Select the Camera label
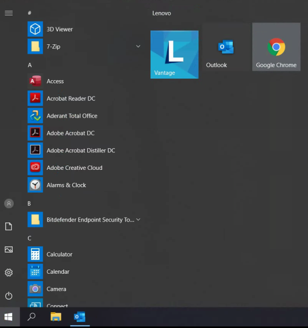Image resolution: width=308 pixels, height=328 pixels. [56, 289]
